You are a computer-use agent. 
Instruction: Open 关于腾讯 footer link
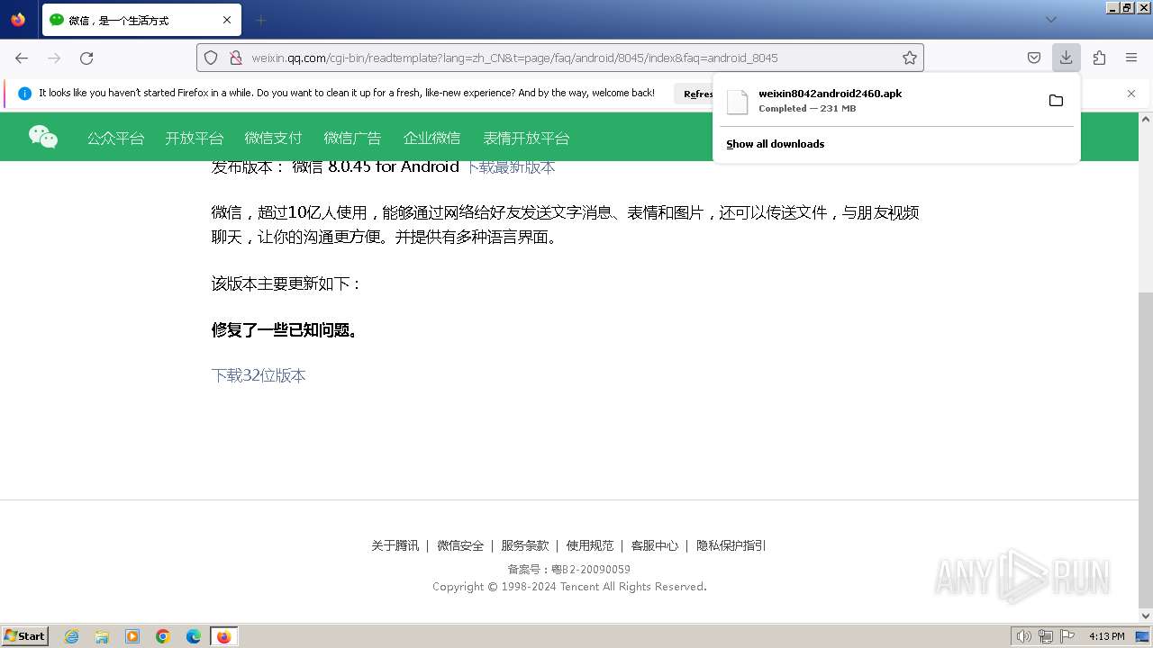point(395,545)
